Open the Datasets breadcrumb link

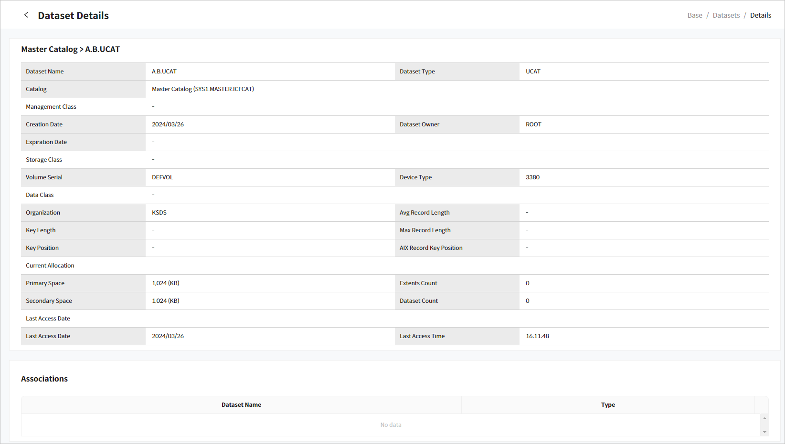coord(726,15)
